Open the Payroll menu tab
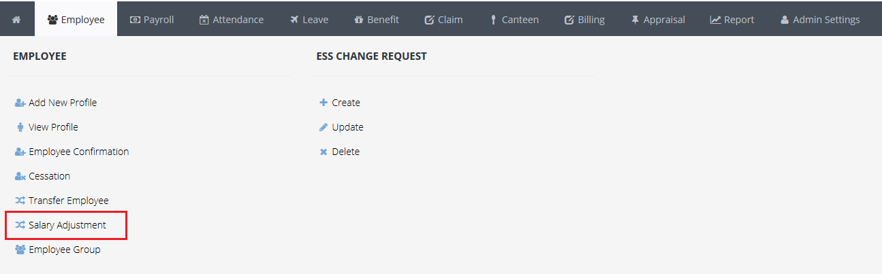882x274 pixels. (151, 20)
